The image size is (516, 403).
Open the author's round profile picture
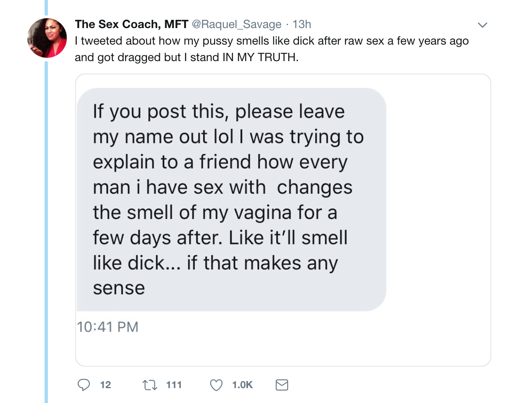pos(47,38)
